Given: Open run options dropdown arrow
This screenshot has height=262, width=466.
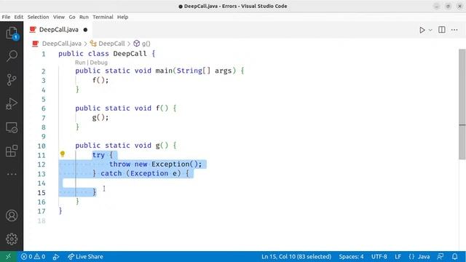Looking at the screenshot, I should point(430,30).
